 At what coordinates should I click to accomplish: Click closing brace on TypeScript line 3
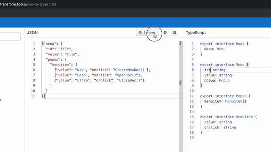[x=201, y=54]
